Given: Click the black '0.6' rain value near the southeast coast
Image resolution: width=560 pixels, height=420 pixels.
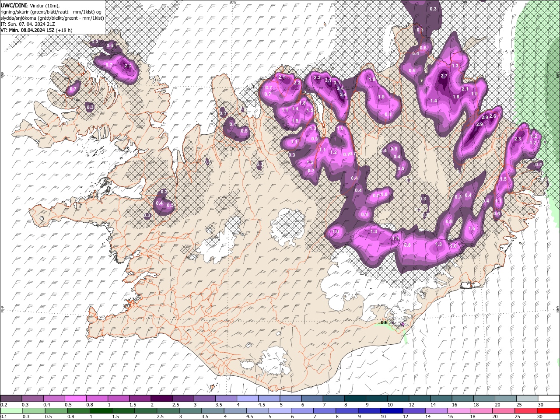Looking at the screenshot, I should point(384,323).
